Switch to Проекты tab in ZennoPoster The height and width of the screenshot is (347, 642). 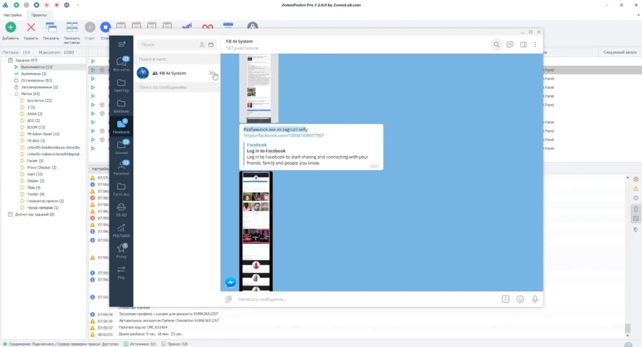39,15
